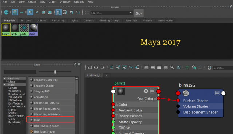The width and height of the screenshot is (233, 134).
Task: Click the magnifier filter icon in node toolbar
Action: [172, 67]
